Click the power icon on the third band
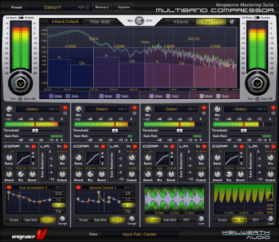This screenshot has height=242, width=279. tap(204, 113)
